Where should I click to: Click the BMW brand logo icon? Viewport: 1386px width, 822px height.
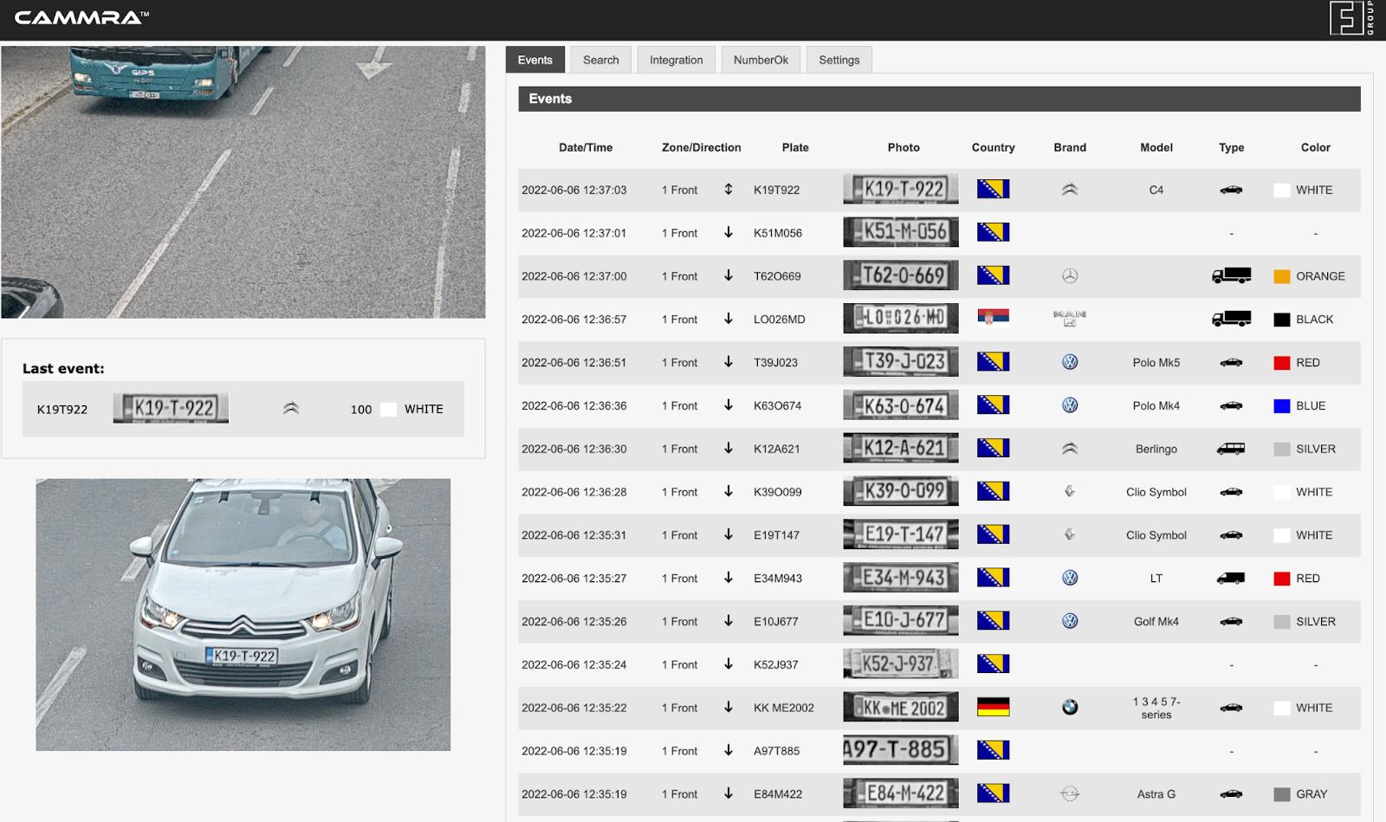click(1070, 708)
